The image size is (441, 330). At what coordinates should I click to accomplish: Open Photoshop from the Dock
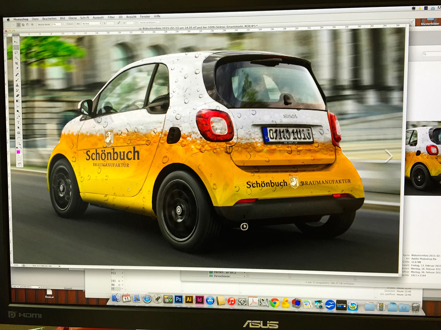coord(178,299)
